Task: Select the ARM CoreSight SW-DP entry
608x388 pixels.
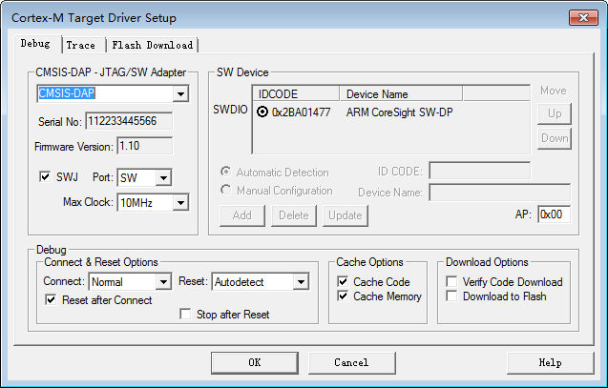Action: coord(399,112)
